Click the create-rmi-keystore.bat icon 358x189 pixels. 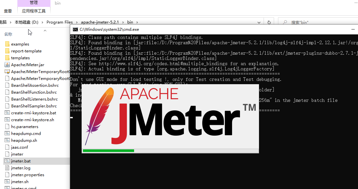[7, 113]
